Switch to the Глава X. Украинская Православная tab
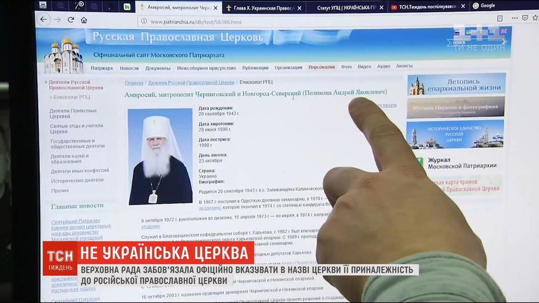The height and width of the screenshot is (303, 539). [x=263, y=8]
